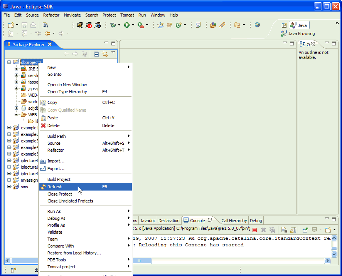The height and width of the screenshot is (276, 342).
Task: Expand the sms project node
Action: 9,187
